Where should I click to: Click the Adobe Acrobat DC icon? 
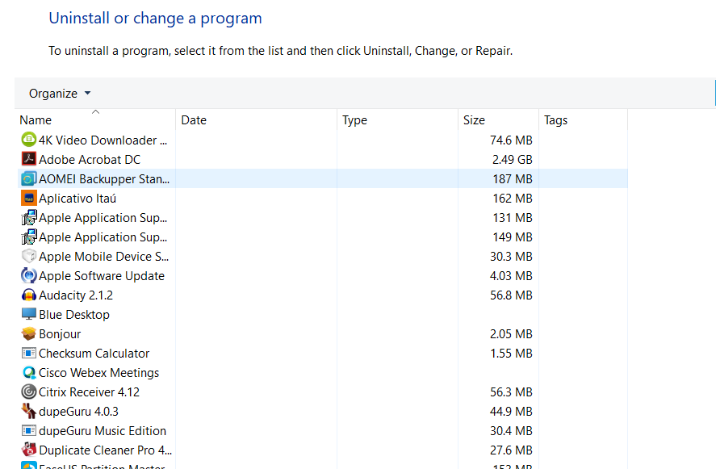pos(29,159)
